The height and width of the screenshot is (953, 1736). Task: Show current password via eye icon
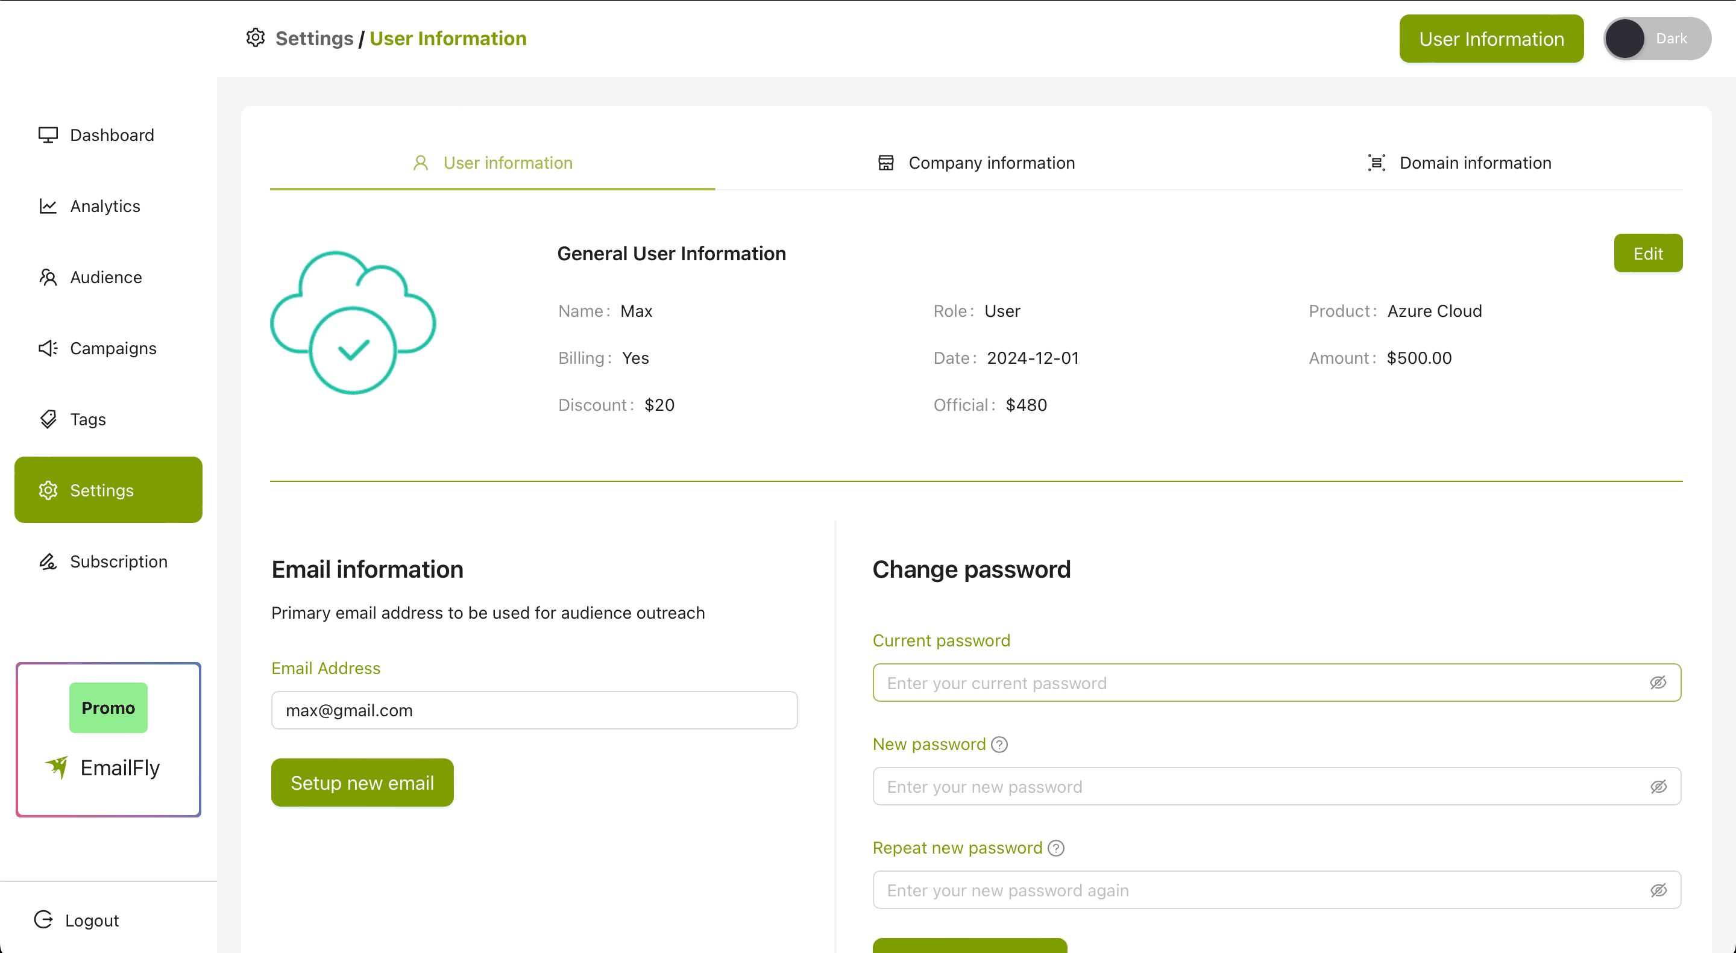(1658, 683)
